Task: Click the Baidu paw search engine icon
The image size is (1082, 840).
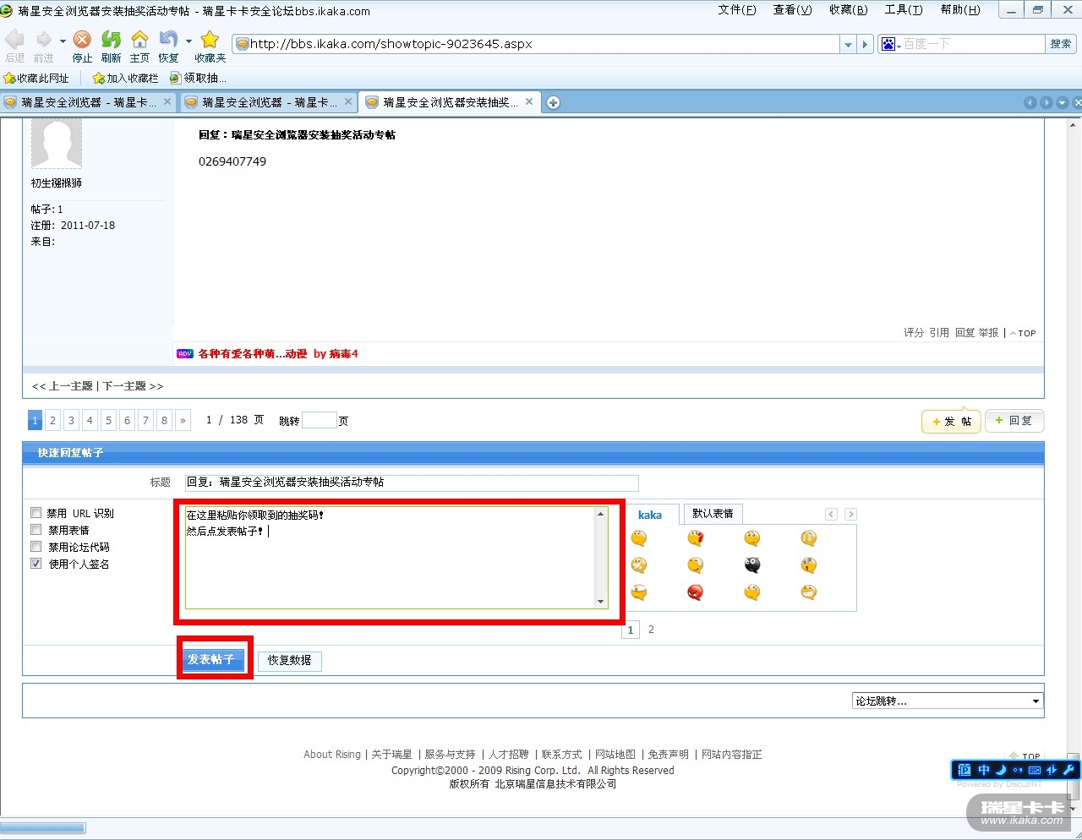Action: click(x=888, y=44)
